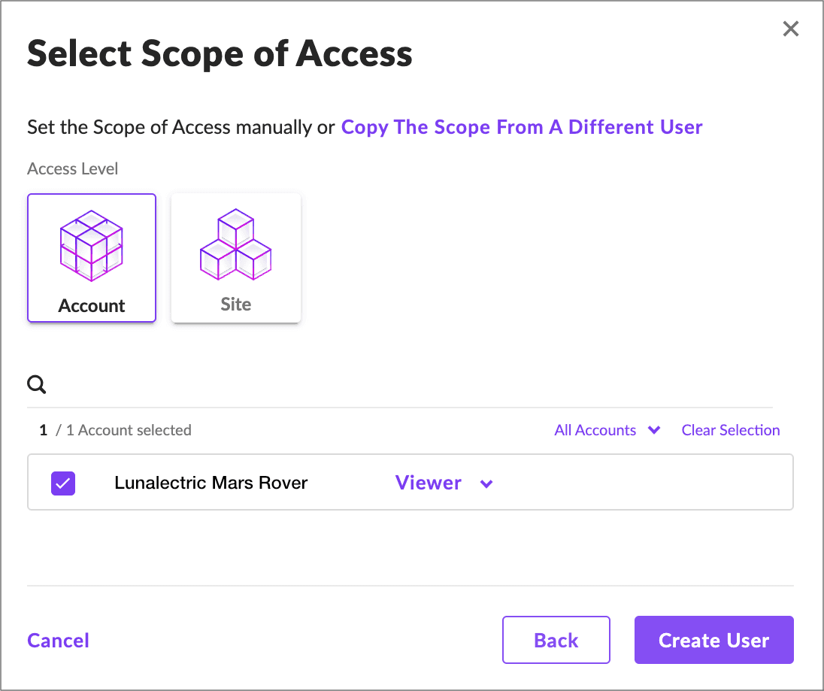
Task: Click the Create User button
Action: pos(713,640)
